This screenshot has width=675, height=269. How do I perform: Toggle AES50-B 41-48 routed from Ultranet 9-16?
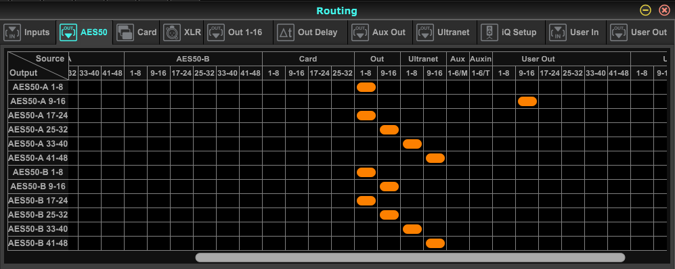click(435, 243)
